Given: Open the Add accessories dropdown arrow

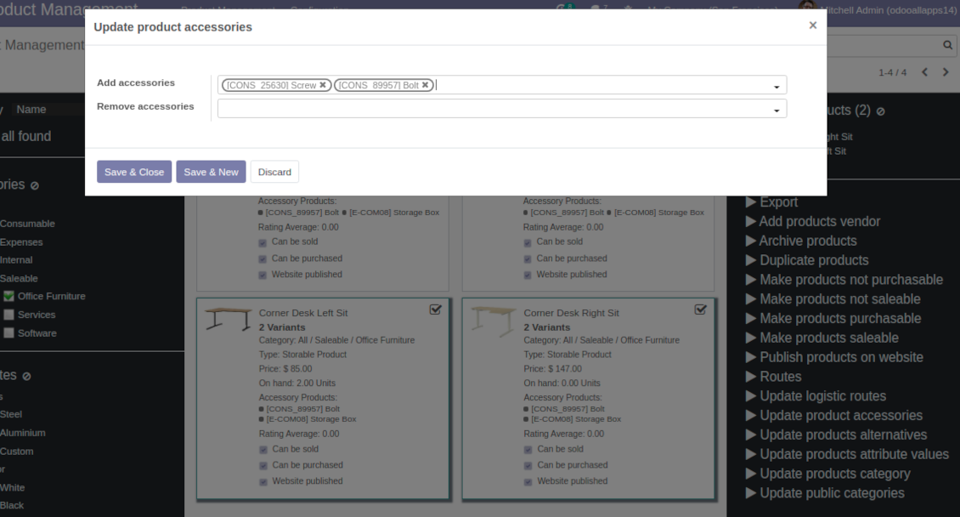Looking at the screenshot, I should click(x=776, y=87).
